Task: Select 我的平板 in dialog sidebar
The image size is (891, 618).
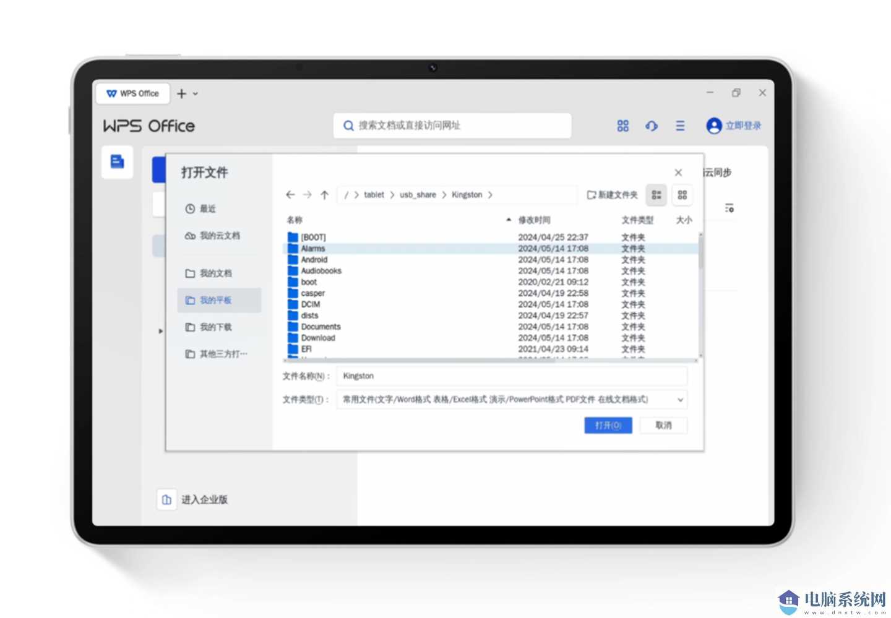Action: pos(219,300)
